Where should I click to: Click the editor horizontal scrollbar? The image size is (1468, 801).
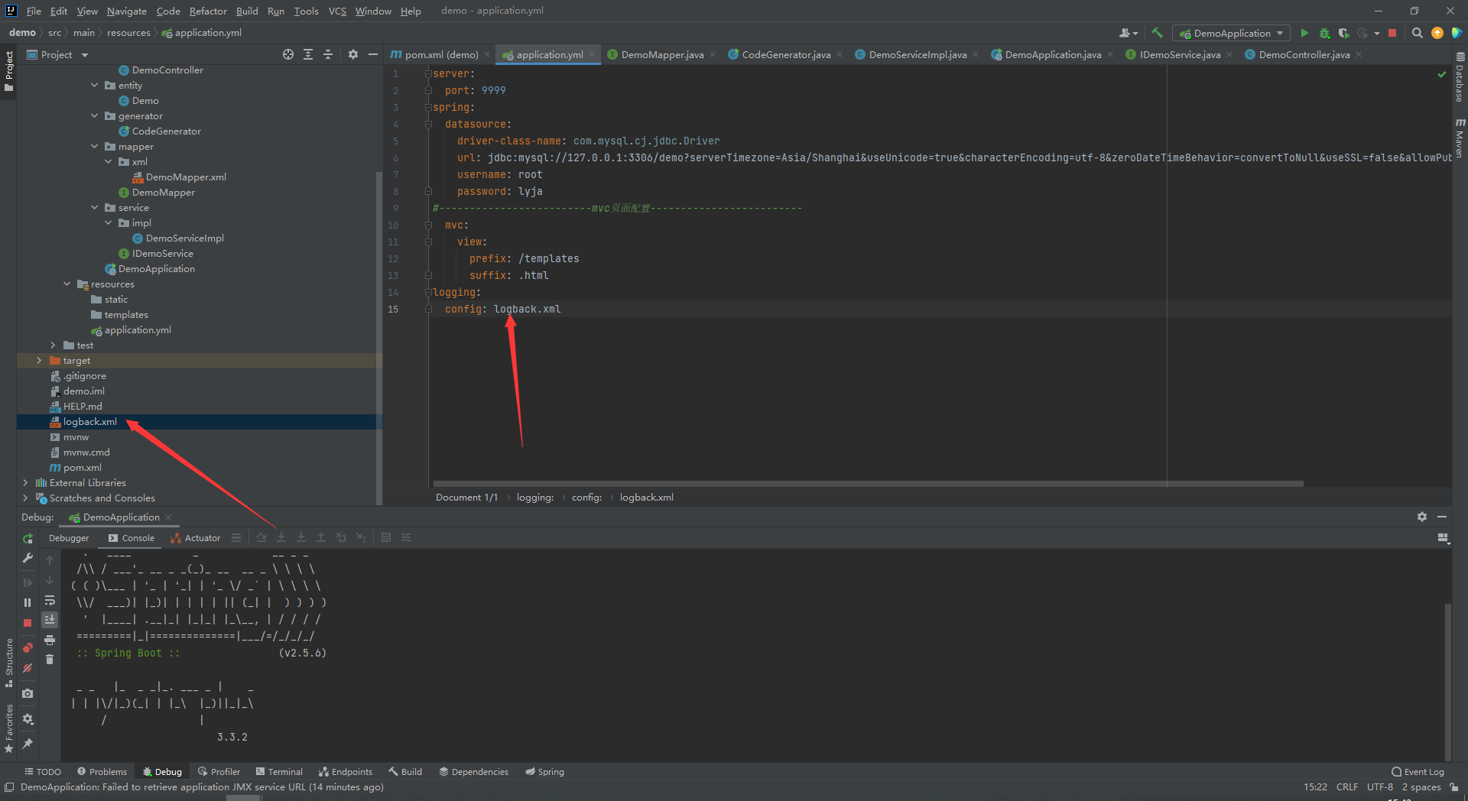(x=868, y=484)
